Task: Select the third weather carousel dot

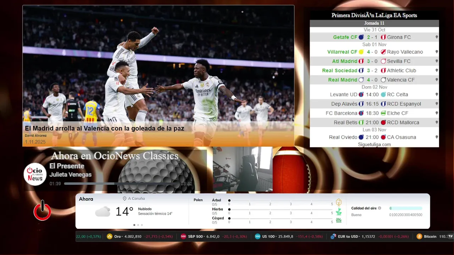Action: [x=142, y=225]
